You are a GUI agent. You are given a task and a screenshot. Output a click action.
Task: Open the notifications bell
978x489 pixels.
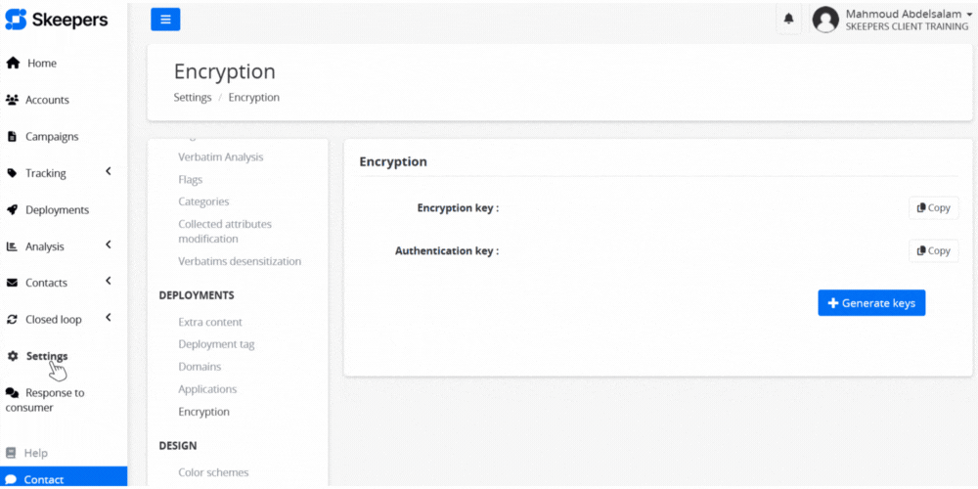(x=789, y=19)
